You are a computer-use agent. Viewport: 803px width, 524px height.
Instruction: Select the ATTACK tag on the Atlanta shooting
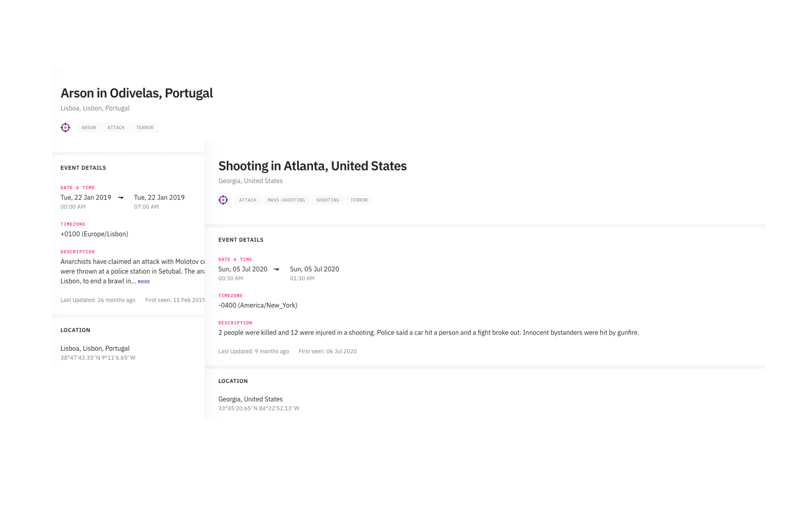[x=248, y=200]
